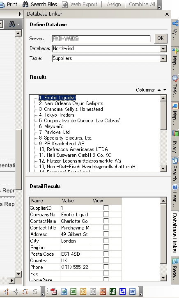Image resolution: width=179 pixels, height=298 pixels.
Task: Open the Task sidebar tab with clock icon
Action: click(x=175, y=87)
